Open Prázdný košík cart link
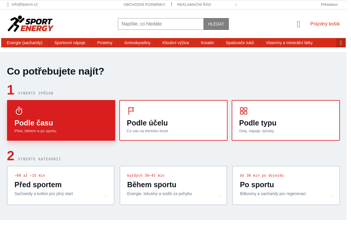This screenshot has height=234, width=351. pyautogui.click(x=325, y=24)
